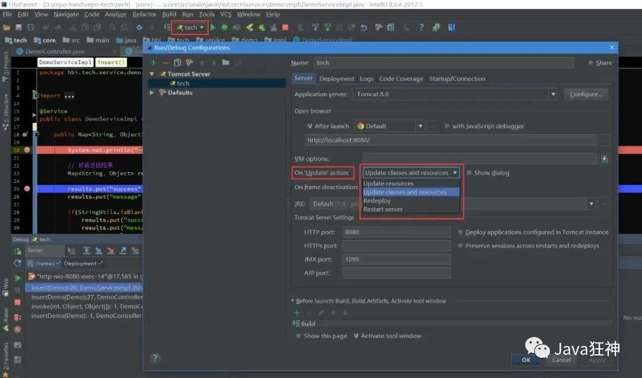This screenshot has width=642, height=378.
Task: Open the Default browser dropdown
Action: click(x=420, y=126)
